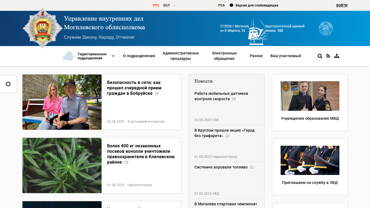Open the two cadets thumbs-up photo
370x208 pixels.
310,96
